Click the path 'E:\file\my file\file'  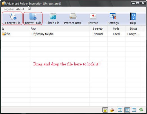click(x=43, y=34)
